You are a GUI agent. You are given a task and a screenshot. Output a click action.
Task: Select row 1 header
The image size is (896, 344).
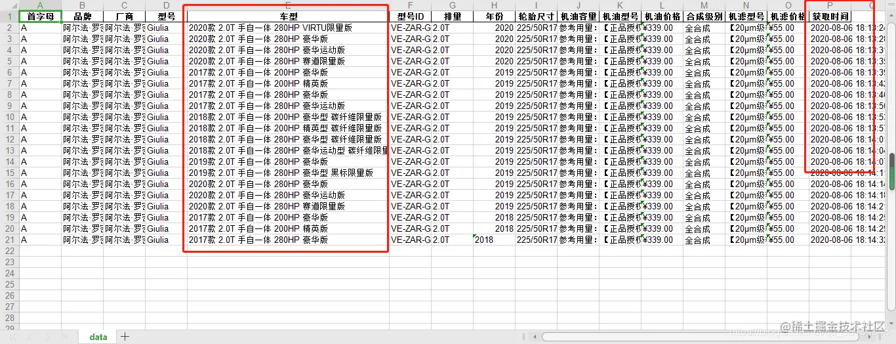(9, 16)
